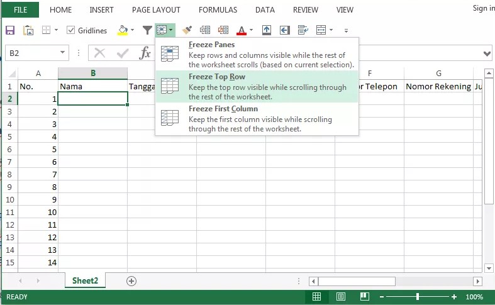Click the Normal view icon in status bar
Viewport: 495px width, 305px height.
point(317,297)
